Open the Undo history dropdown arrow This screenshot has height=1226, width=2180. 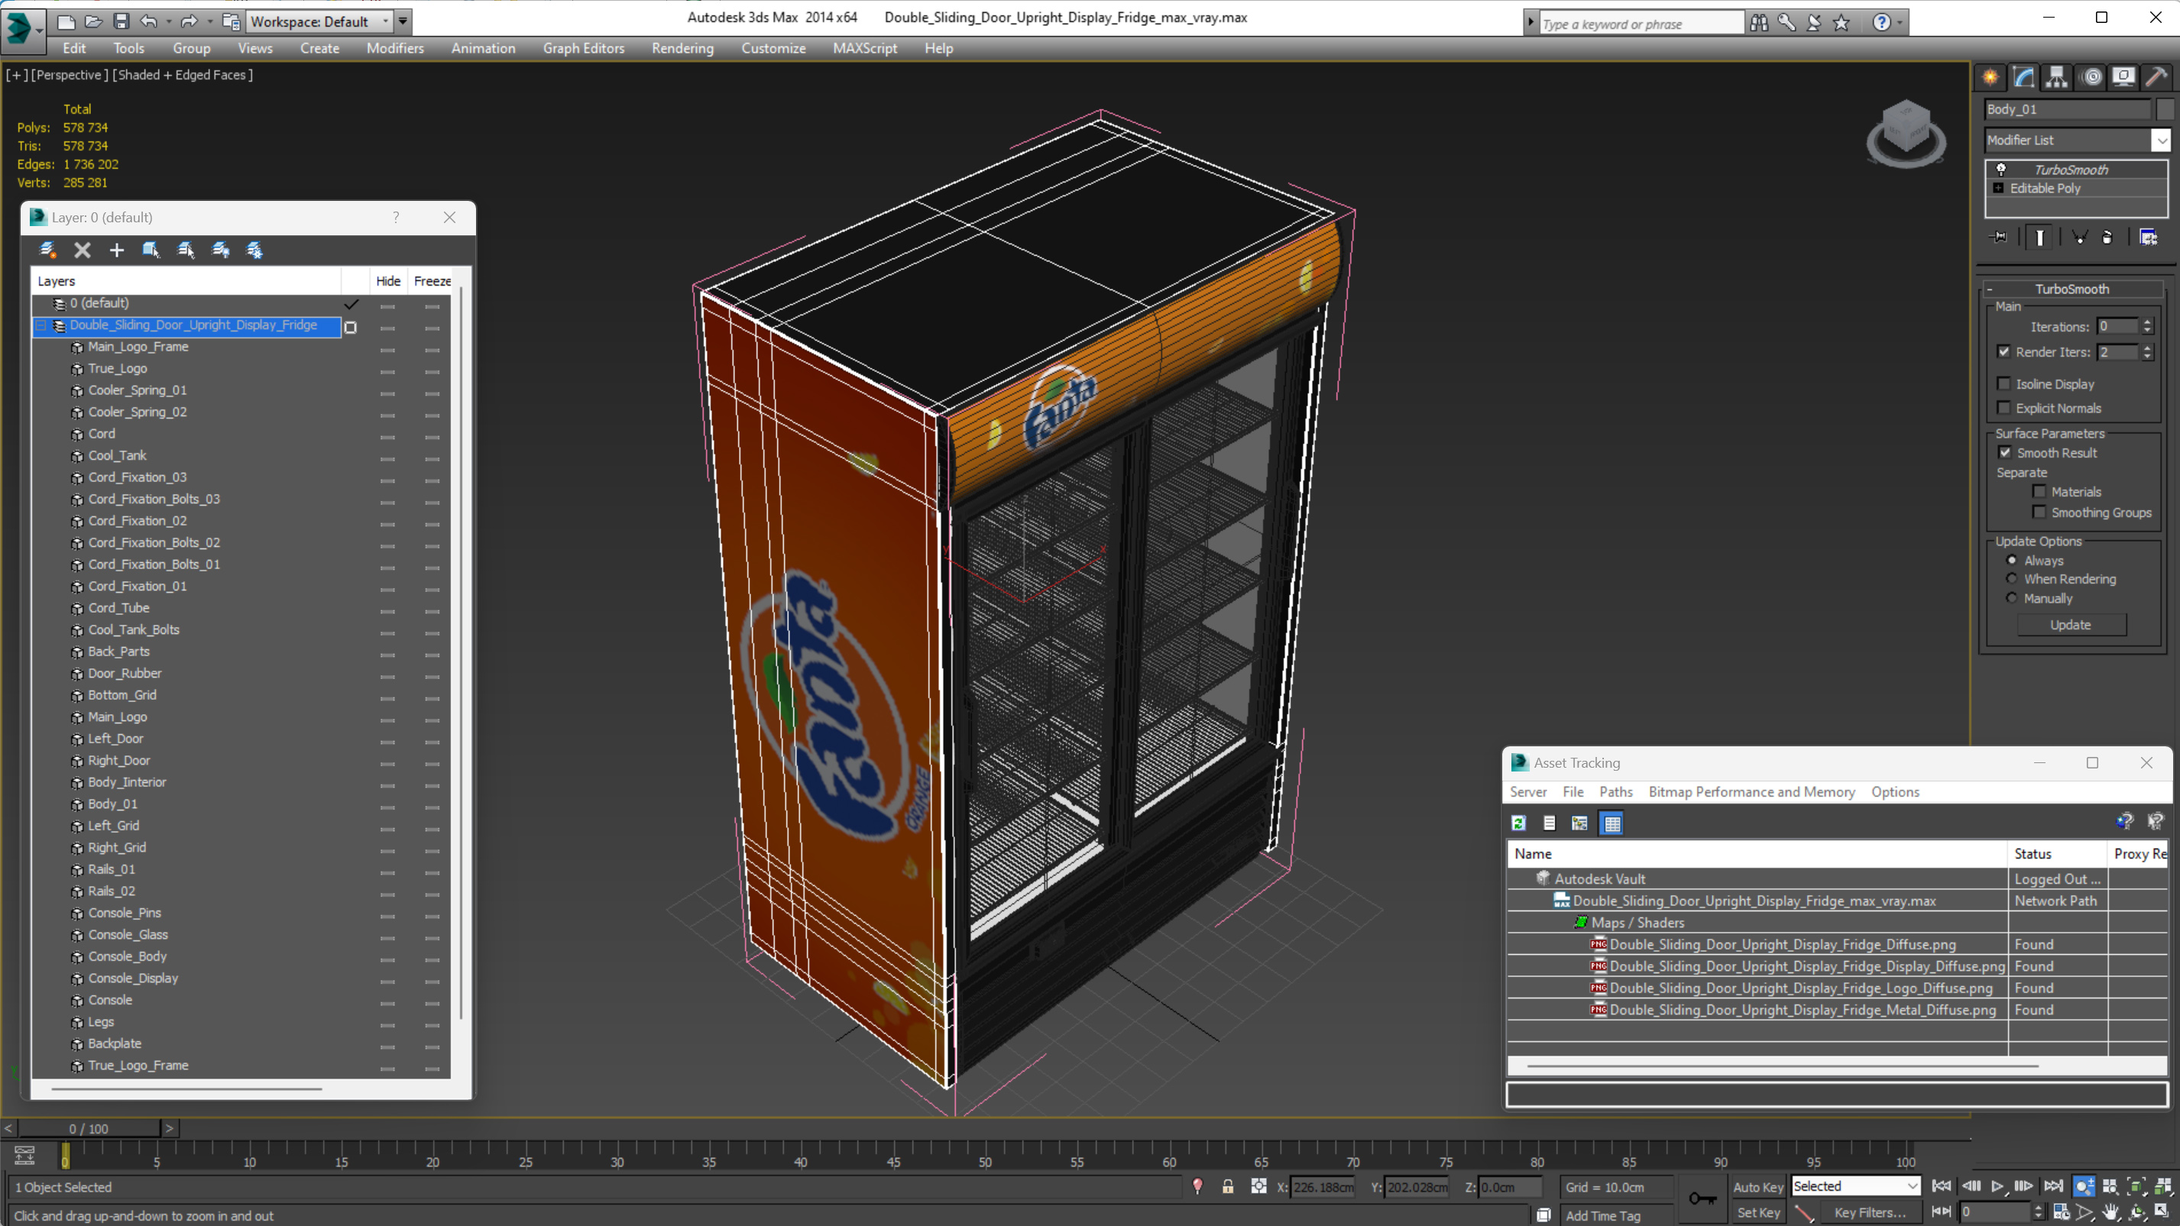click(168, 21)
